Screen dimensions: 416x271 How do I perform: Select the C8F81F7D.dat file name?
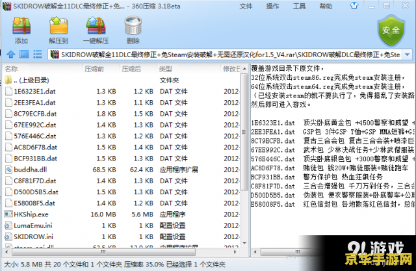[x=35, y=181]
